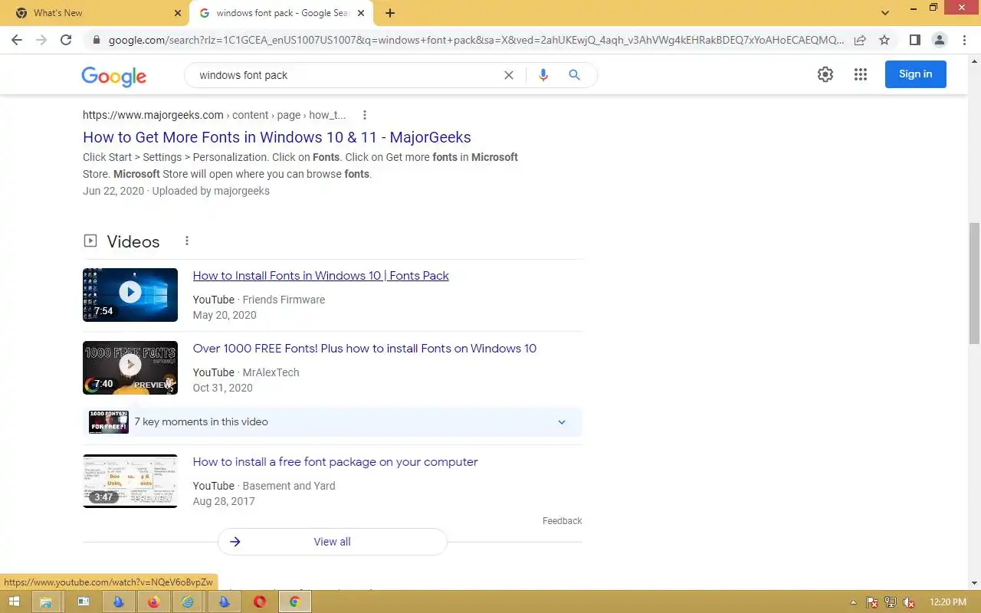The image size is (981, 613).
Task: Open three-dot menu next to Videos heading
Action: pos(187,241)
